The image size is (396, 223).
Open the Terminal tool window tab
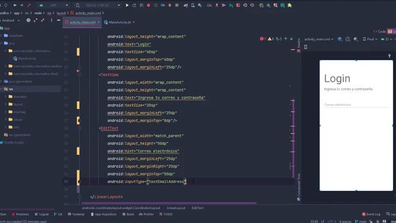tap(75, 214)
